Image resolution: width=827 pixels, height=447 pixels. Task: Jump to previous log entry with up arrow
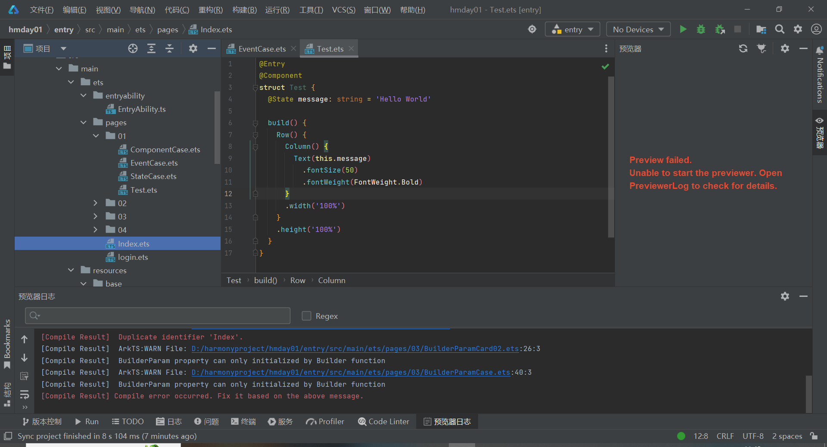(25, 339)
